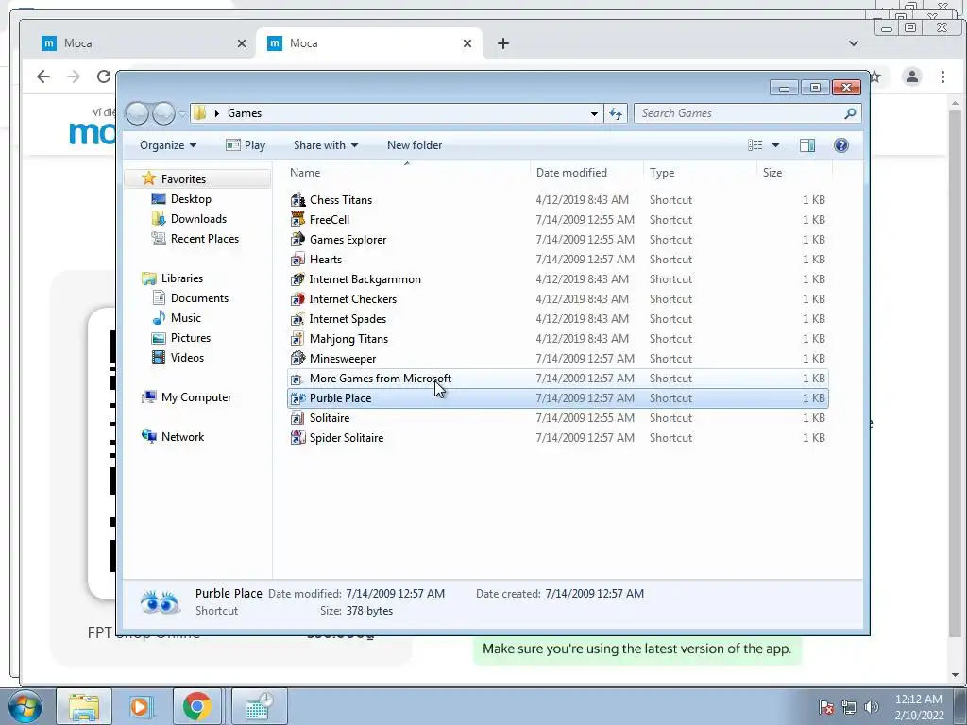Expand the Organize dropdown menu
This screenshot has width=967, height=725.
tap(168, 145)
